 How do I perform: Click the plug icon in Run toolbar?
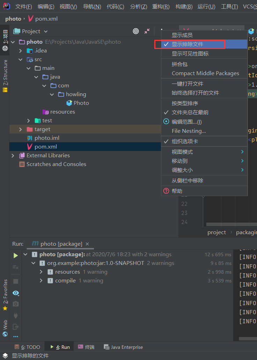(16, 316)
